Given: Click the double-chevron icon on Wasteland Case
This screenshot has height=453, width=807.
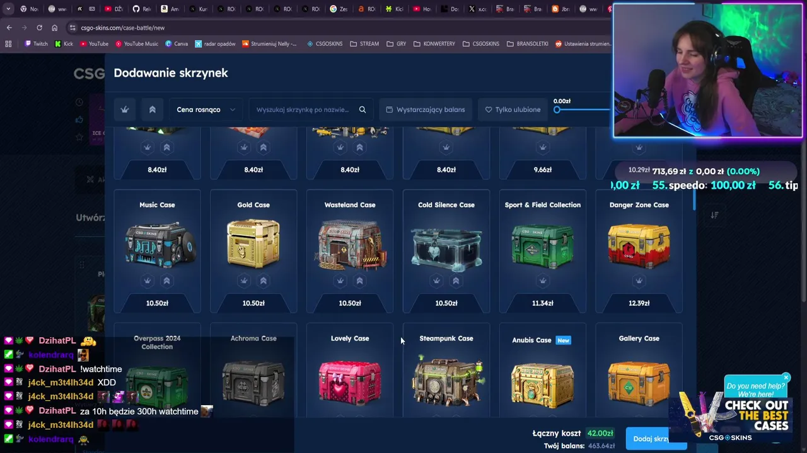Looking at the screenshot, I should tap(359, 281).
